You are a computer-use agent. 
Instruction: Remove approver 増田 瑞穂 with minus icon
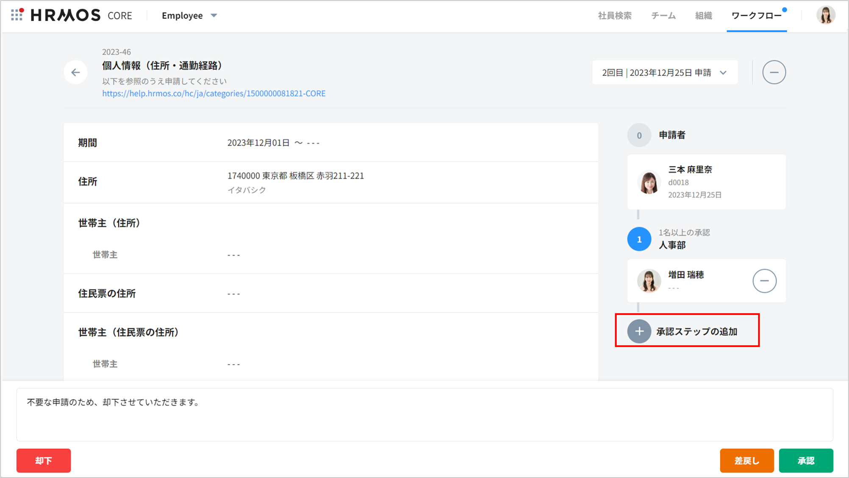(764, 281)
